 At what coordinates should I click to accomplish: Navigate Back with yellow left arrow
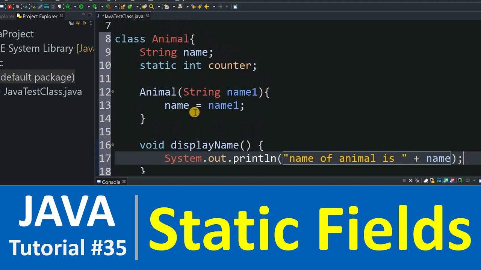tap(207, 7)
